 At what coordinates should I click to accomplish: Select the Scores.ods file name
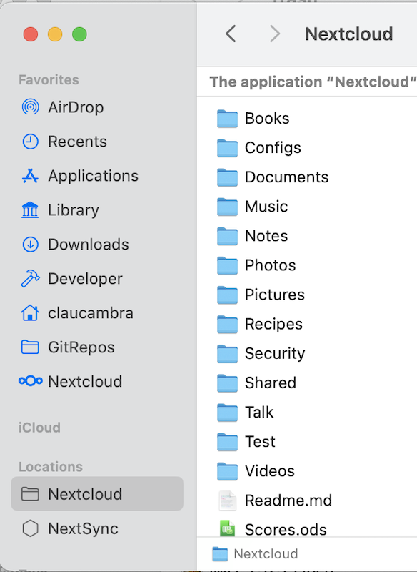coord(286,530)
